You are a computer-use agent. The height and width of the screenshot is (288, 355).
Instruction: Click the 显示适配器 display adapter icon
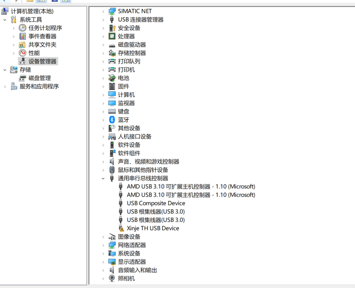pos(112,262)
